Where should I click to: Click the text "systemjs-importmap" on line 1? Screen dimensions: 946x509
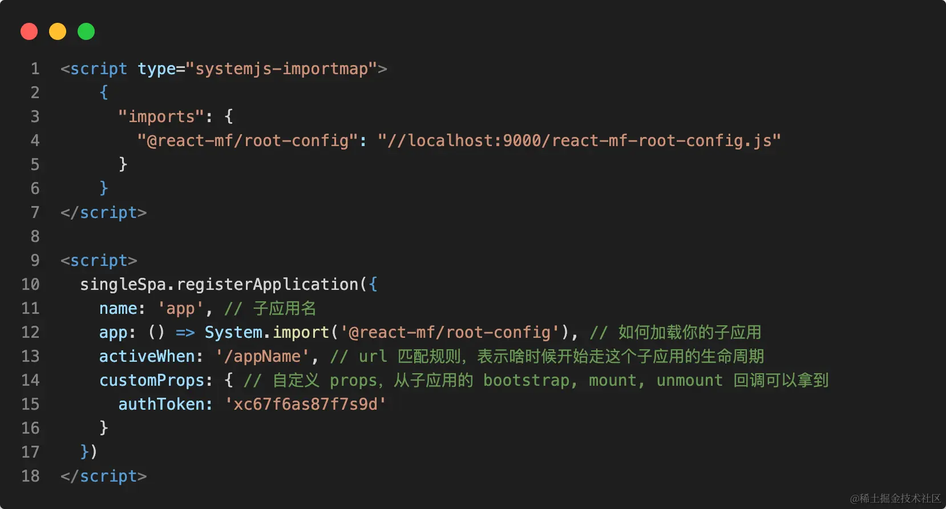point(282,69)
